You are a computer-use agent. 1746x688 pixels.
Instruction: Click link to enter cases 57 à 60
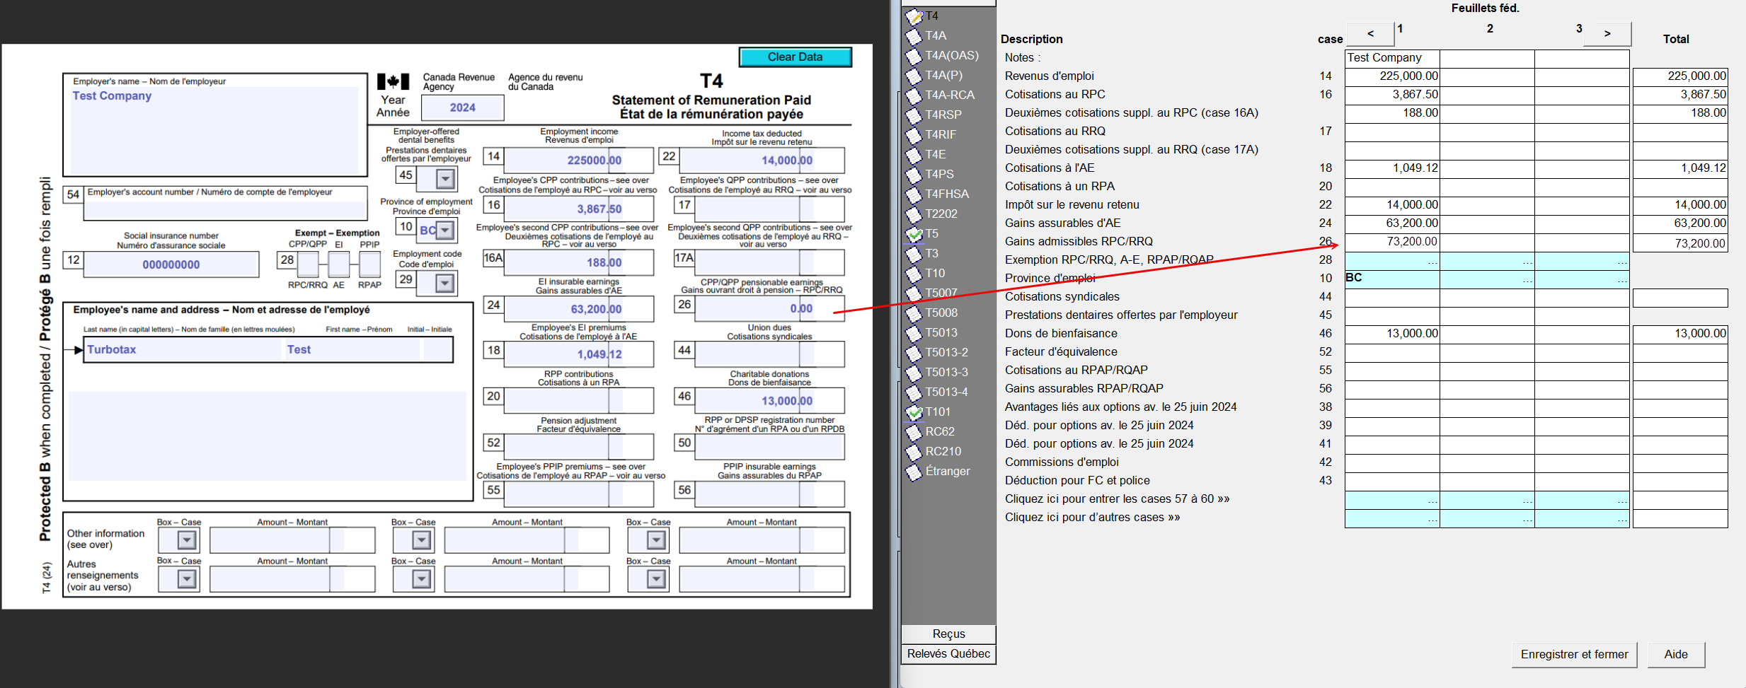click(x=1117, y=499)
